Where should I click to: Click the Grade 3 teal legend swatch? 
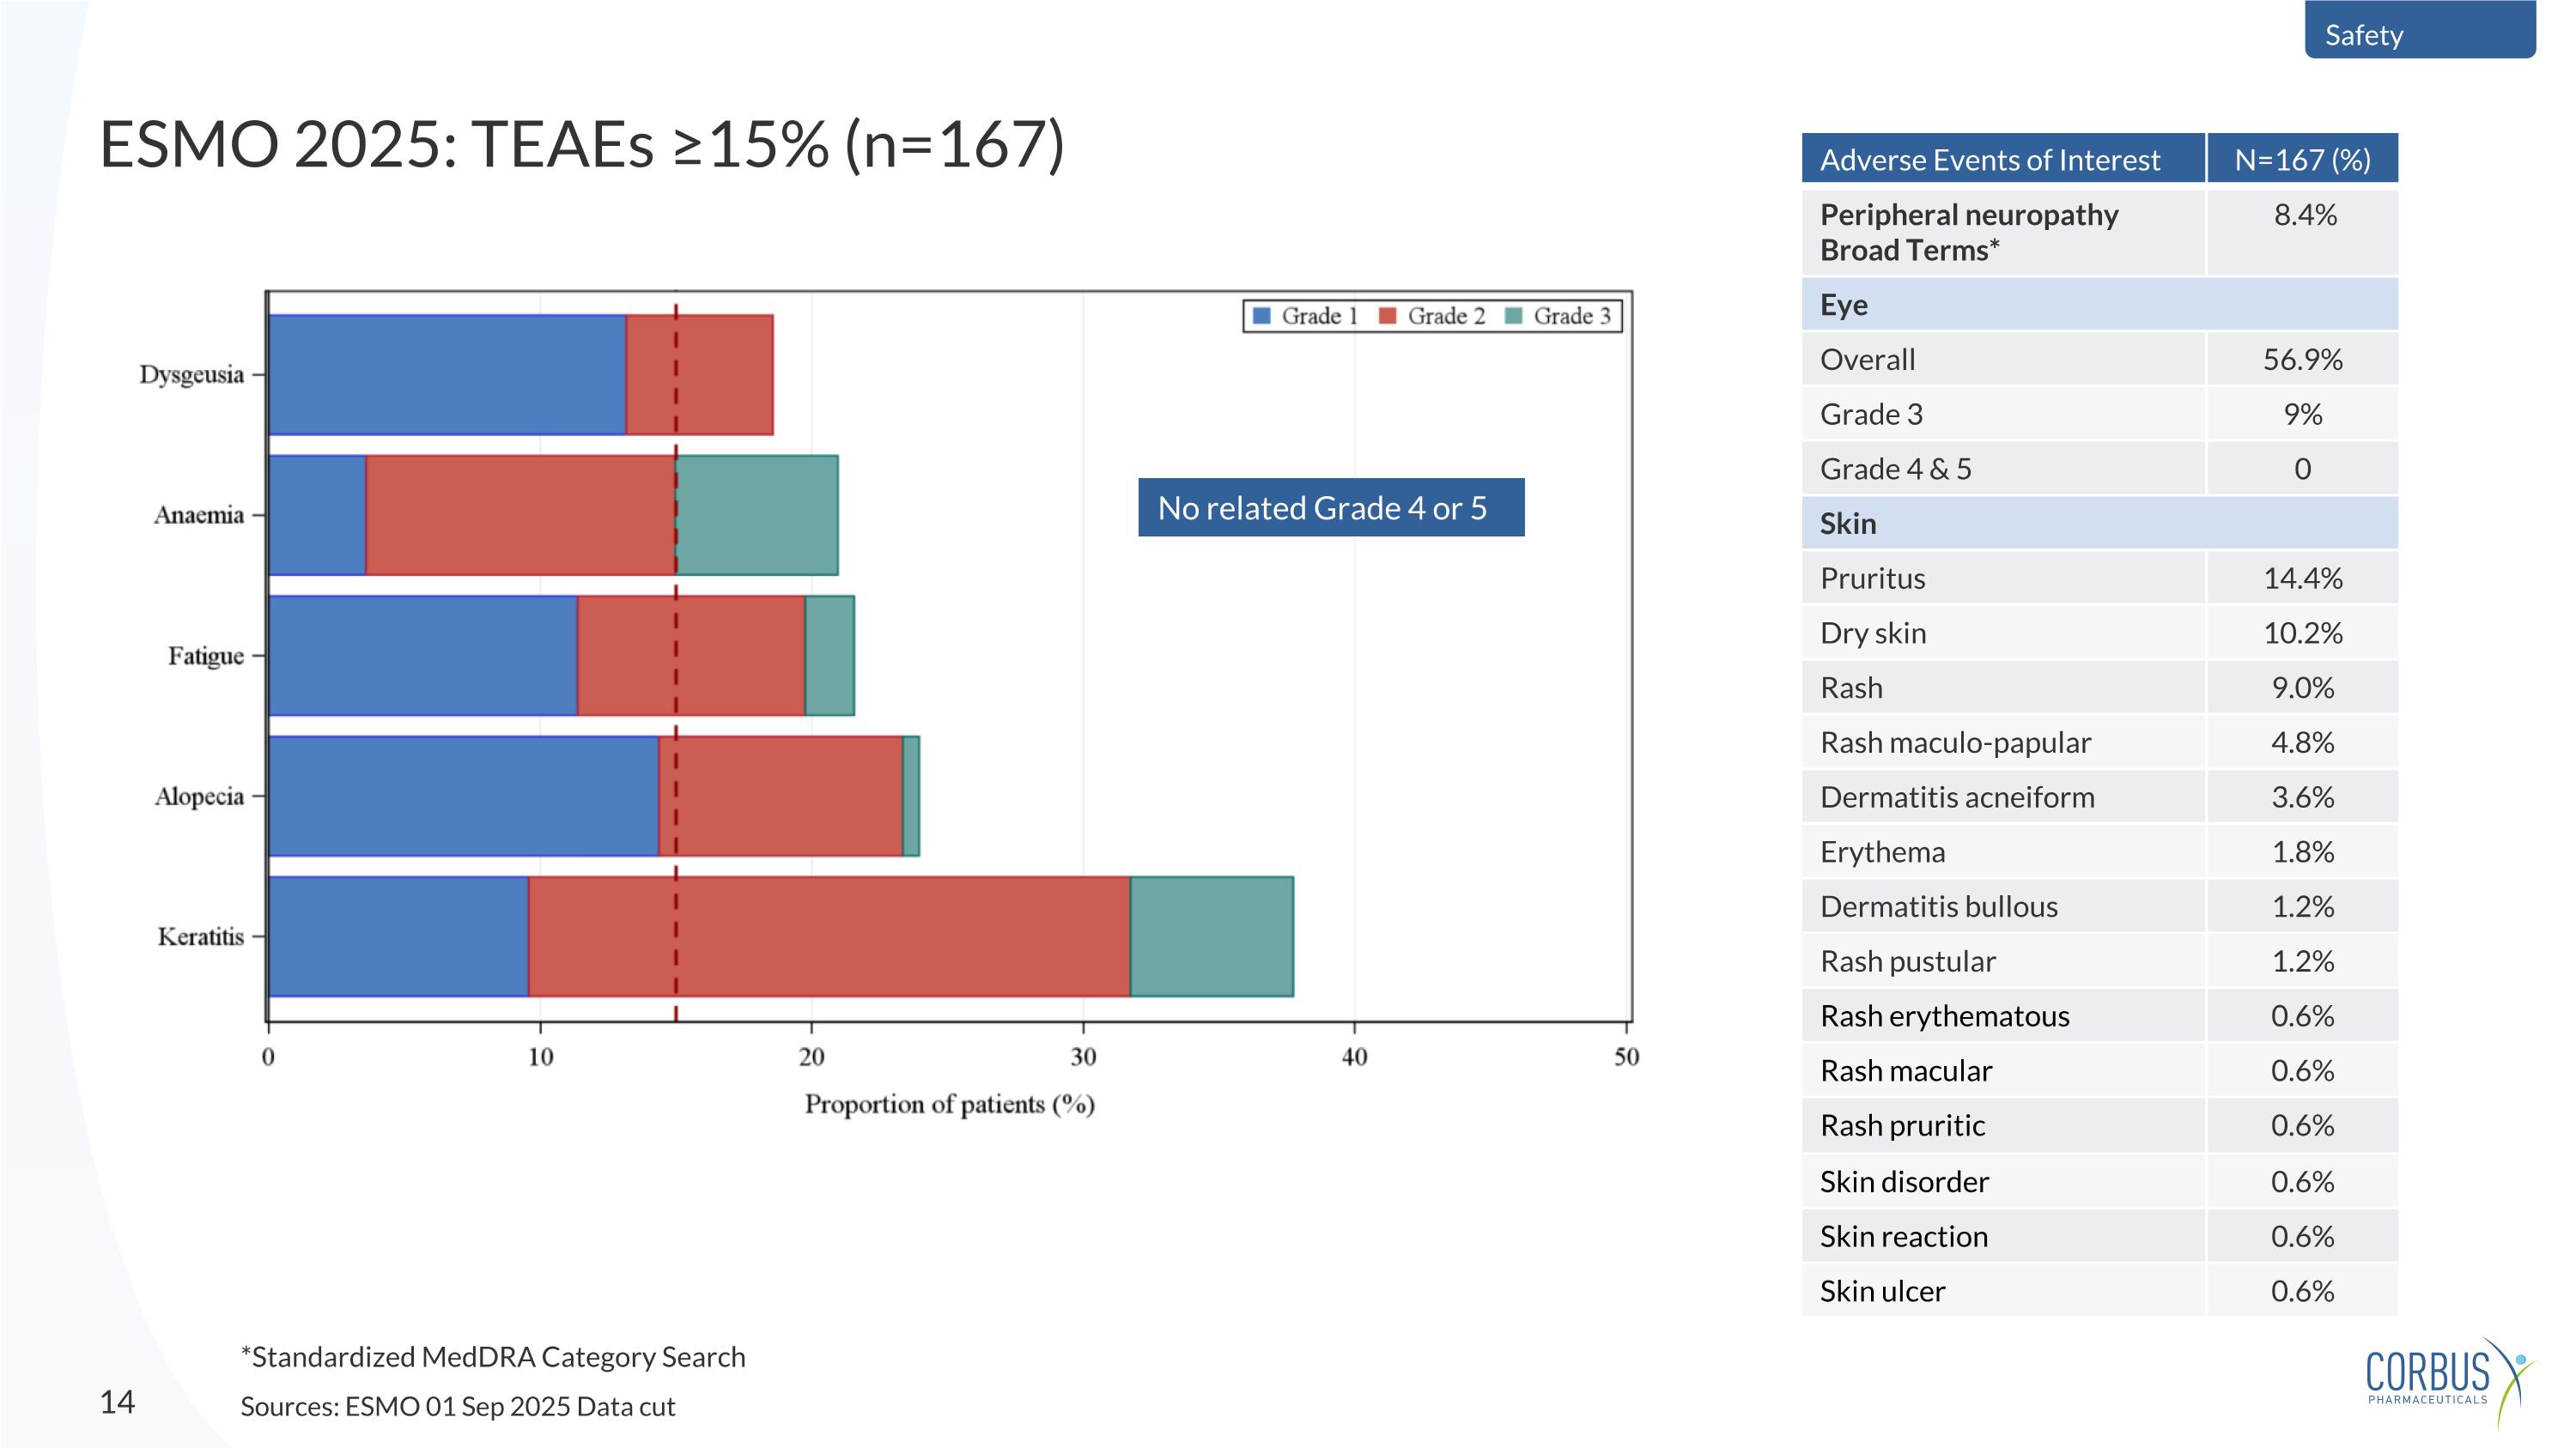point(1513,316)
